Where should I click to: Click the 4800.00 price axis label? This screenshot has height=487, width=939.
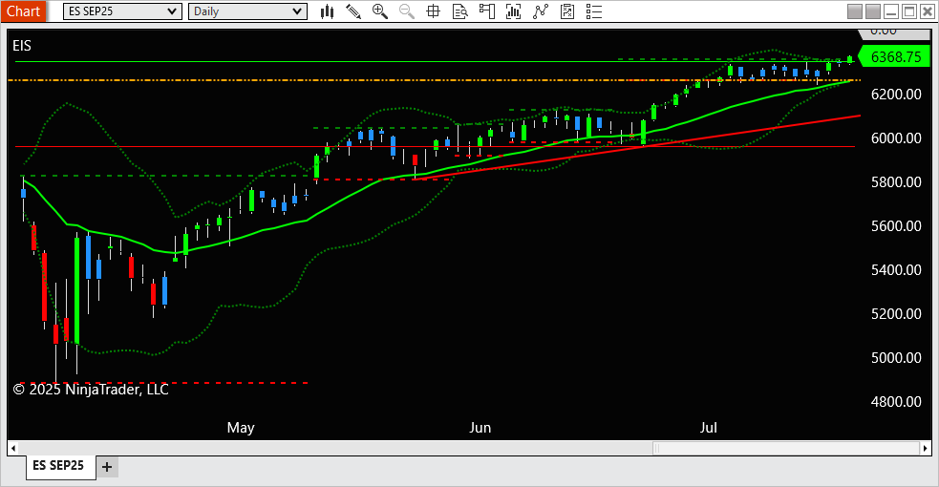[x=896, y=401]
